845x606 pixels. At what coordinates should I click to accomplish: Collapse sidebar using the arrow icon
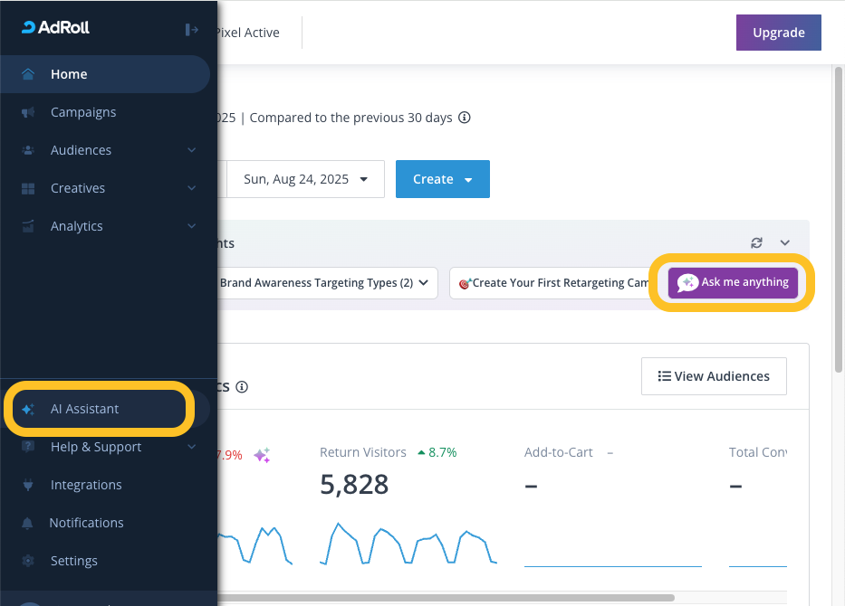[x=191, y=30]
